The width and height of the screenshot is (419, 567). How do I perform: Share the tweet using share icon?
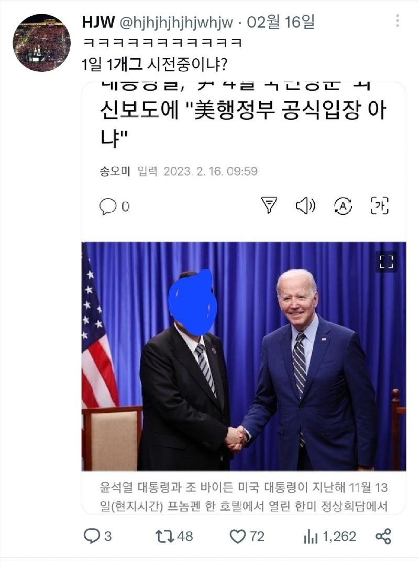383,536
